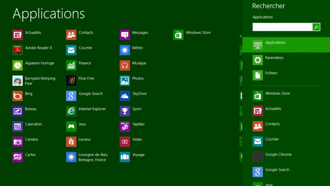Open the Musique headphones icon
Image resolution: width=330 pixels, height=186 pixels.
pyautogui.click(x=125, y=65)
